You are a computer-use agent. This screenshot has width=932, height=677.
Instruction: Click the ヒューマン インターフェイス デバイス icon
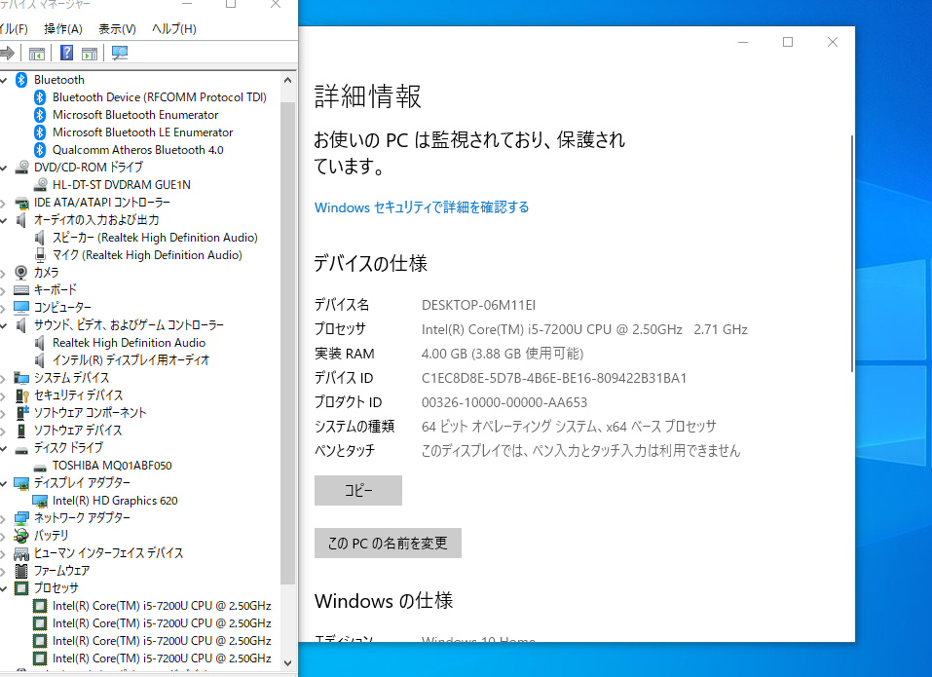click(21, 553)
